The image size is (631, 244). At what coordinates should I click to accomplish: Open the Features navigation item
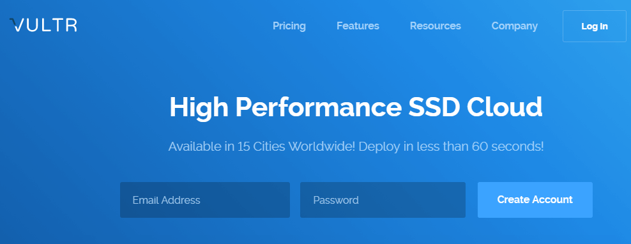coord(358,26)
